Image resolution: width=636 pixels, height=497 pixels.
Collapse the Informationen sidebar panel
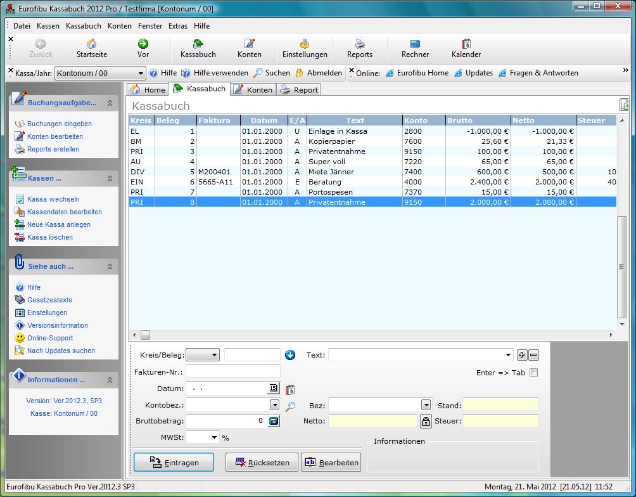[110, 380]
